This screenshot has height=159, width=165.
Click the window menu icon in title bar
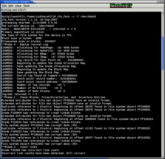pos(2,2)
